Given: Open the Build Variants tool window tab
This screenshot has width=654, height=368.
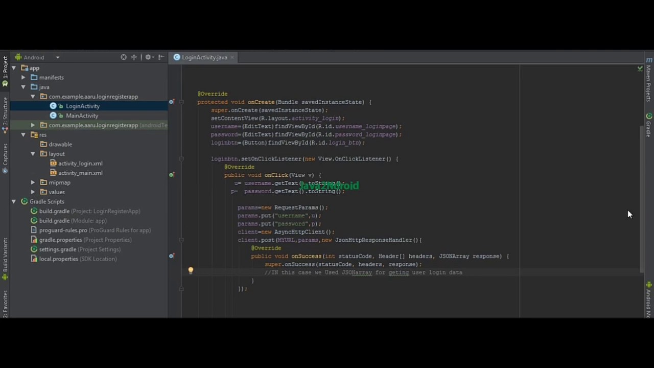Looking at the screenshot, I should click(5, 259).
